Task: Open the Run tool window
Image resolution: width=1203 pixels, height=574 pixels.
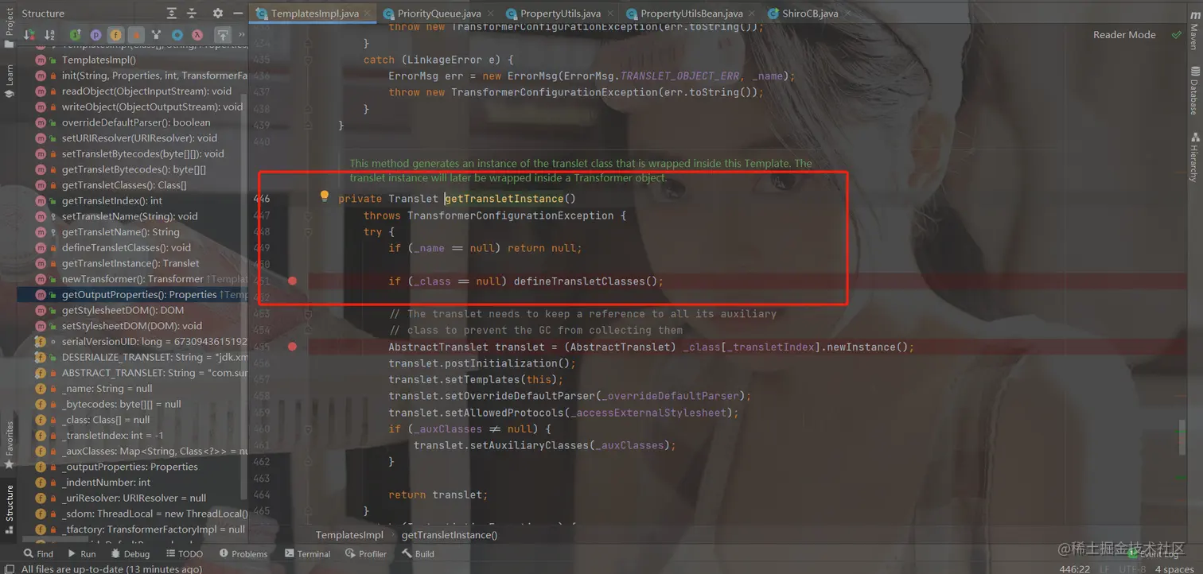Action: [x=81, y=554]
